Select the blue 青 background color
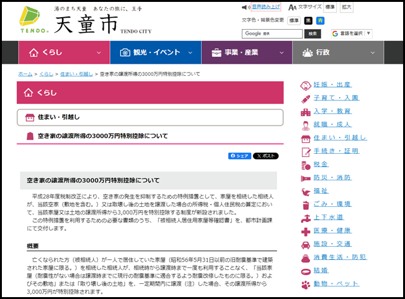Image resolution: width=405 pixels, height=299 pixels. (321, 21)
